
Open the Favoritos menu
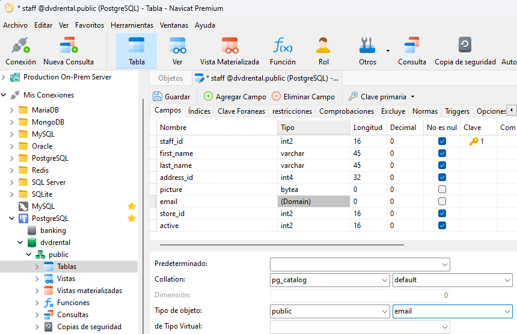click(x=90, y=25)
